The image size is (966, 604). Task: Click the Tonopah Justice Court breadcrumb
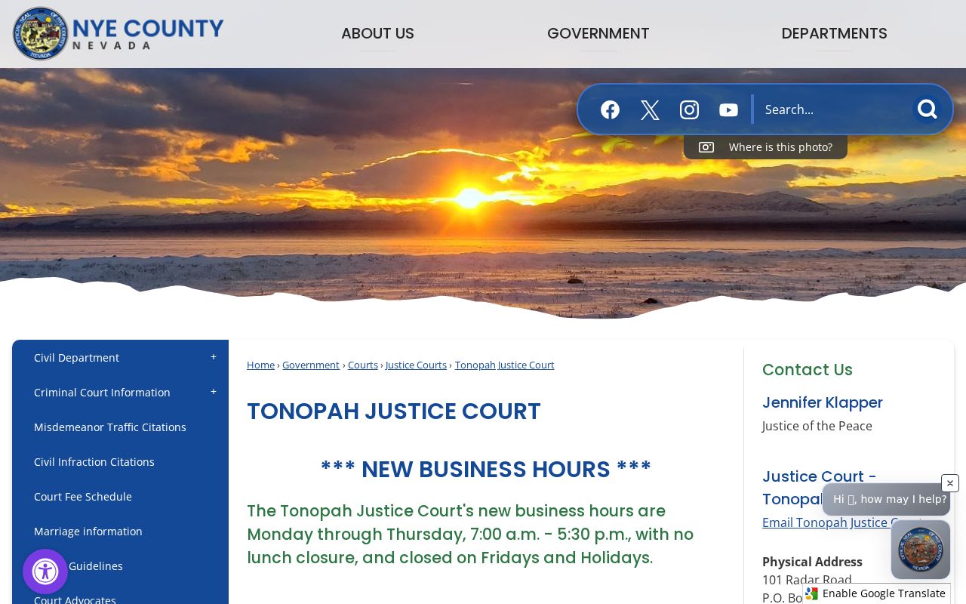(504, 365)
